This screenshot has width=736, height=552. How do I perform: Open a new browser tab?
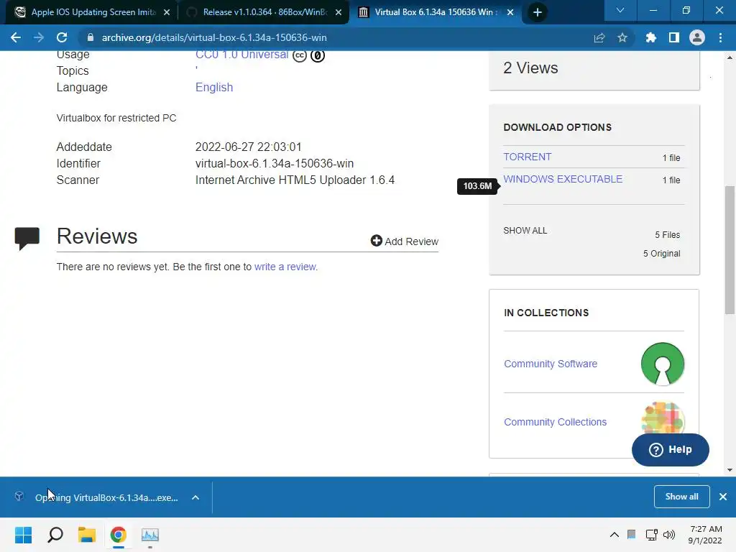(538, 12)
